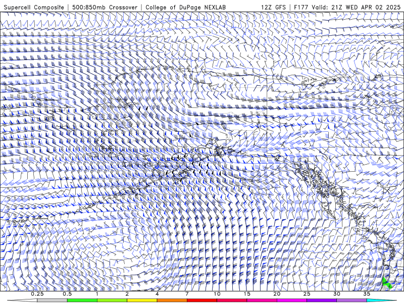This screenshot has width=404, height=303.
Task: Select the light green 1–2 legend segment
Action: (112, 300)
